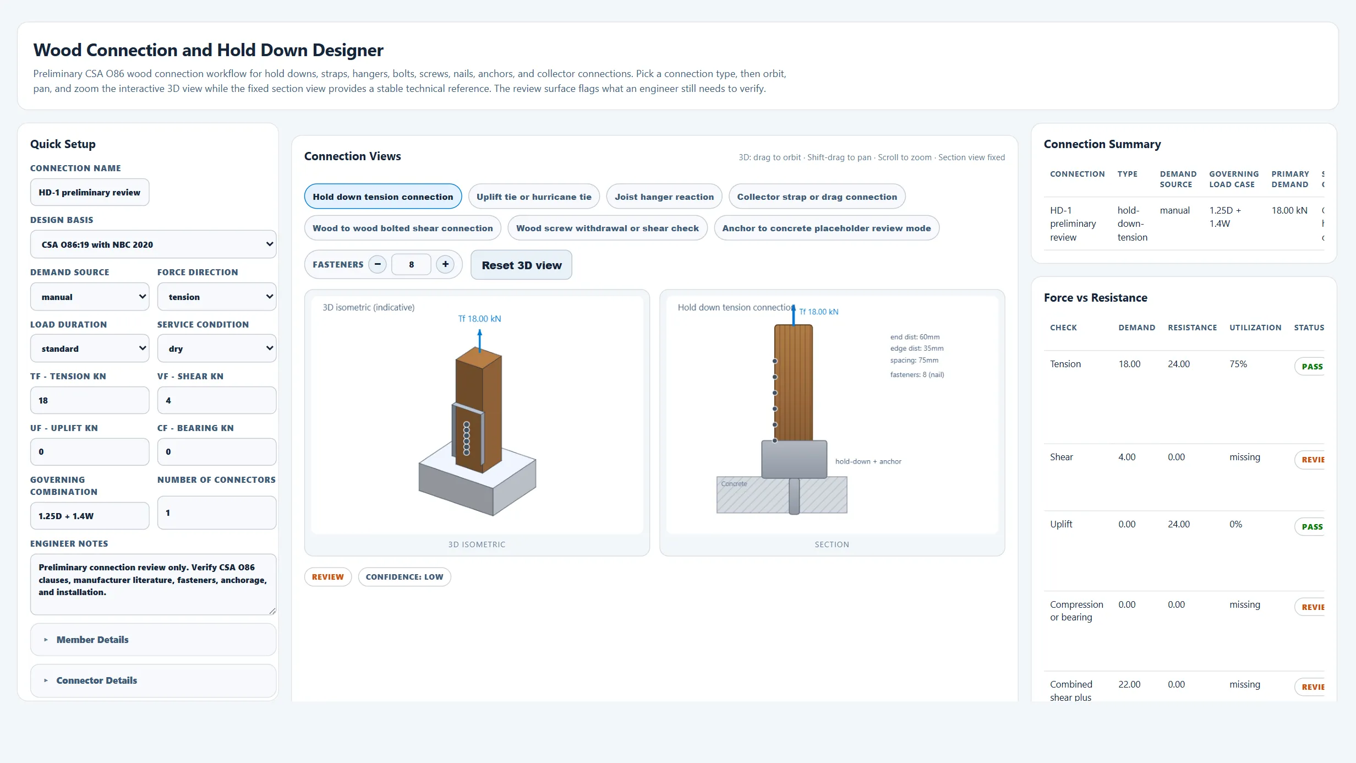Select Hold down tension connection type
This screenshot has height=763, width=1356.
(x=383, y=197)
